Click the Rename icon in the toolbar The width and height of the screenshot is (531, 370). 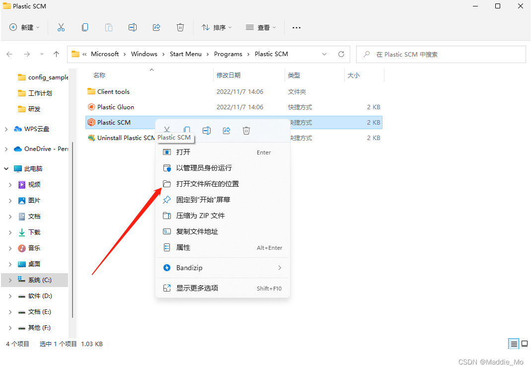pyautogui.click(x=133, y=27)
